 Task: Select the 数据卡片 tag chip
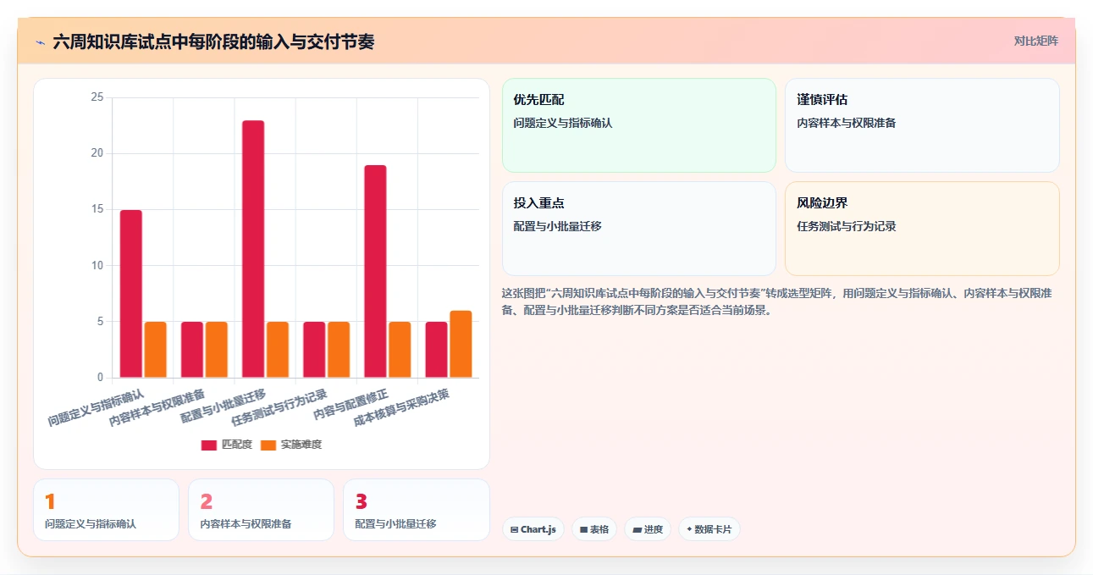pos(709,529)
